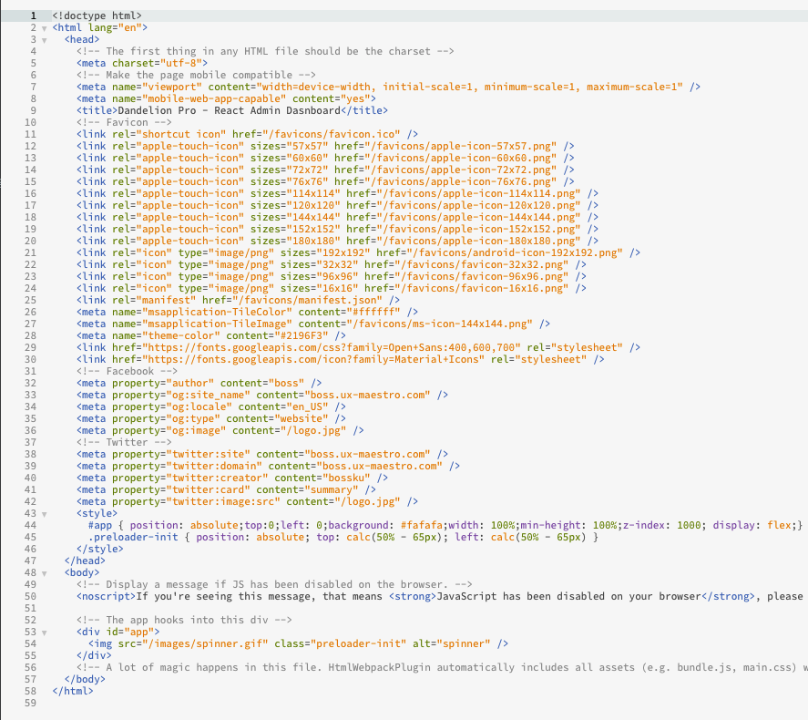Click the #fafafa background value in style
The image size is (808, 720).
tap(421, 525)
